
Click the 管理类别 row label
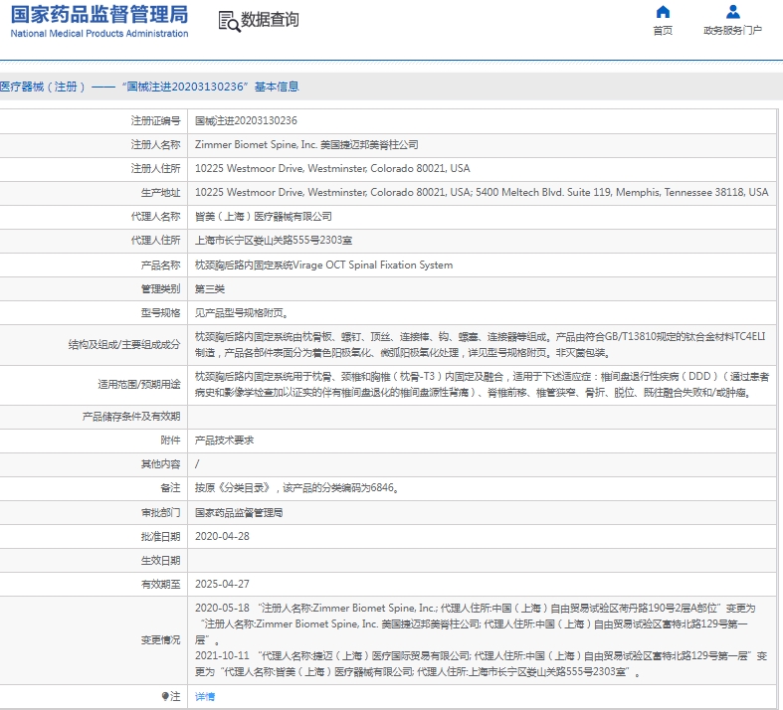(160, 289)
